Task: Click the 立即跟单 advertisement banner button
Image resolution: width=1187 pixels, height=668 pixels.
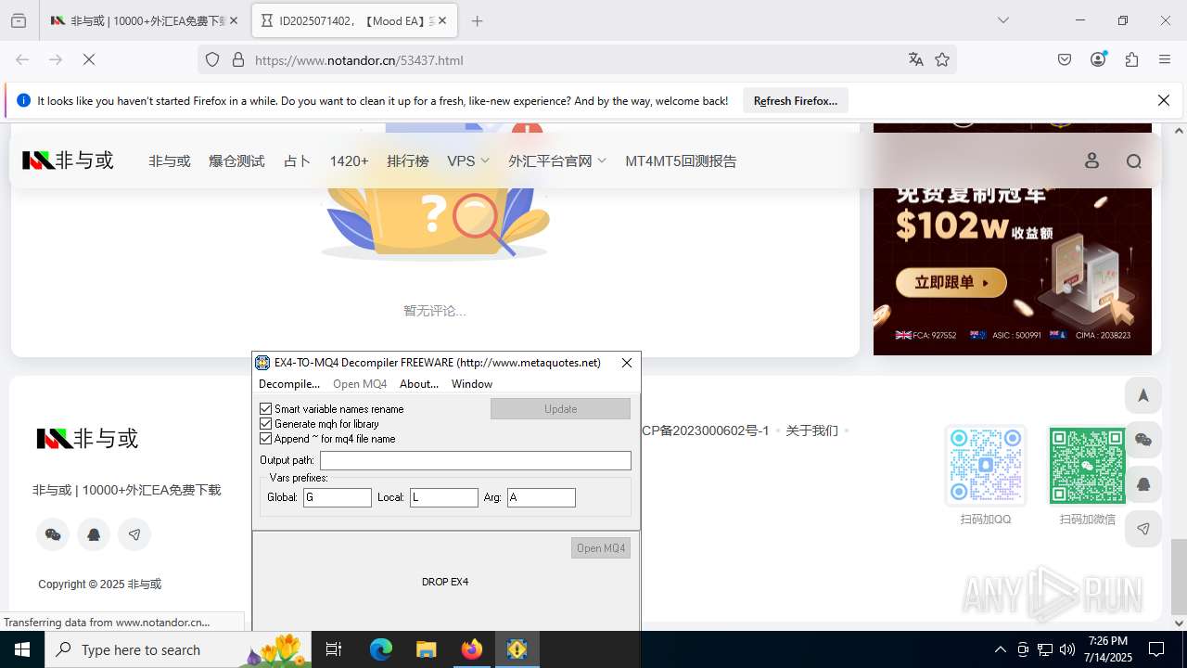Action: point(951,283)
